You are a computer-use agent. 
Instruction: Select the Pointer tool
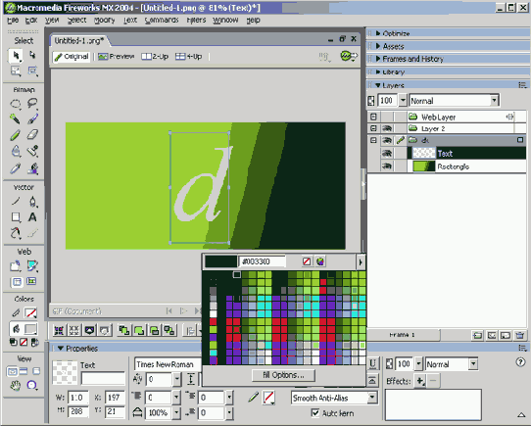pyautogui.click(x=16, y=56)
